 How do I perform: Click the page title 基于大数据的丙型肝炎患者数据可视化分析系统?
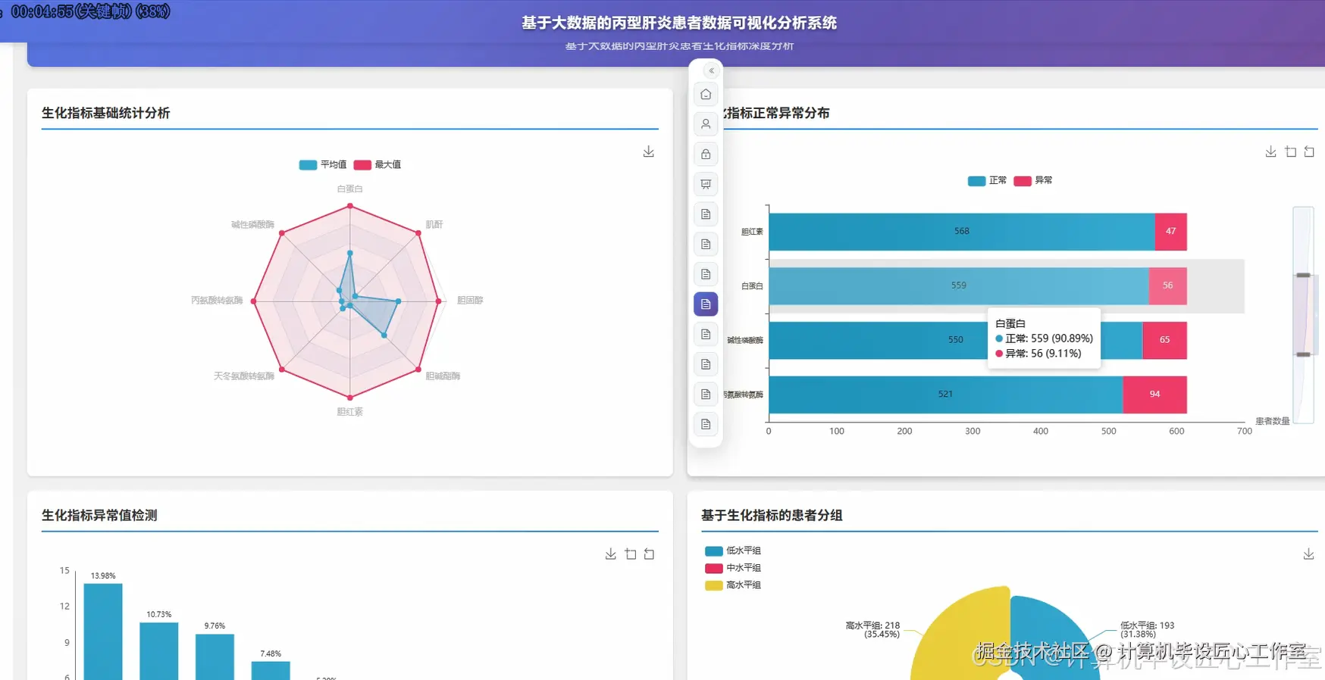(x=679, y=23)
